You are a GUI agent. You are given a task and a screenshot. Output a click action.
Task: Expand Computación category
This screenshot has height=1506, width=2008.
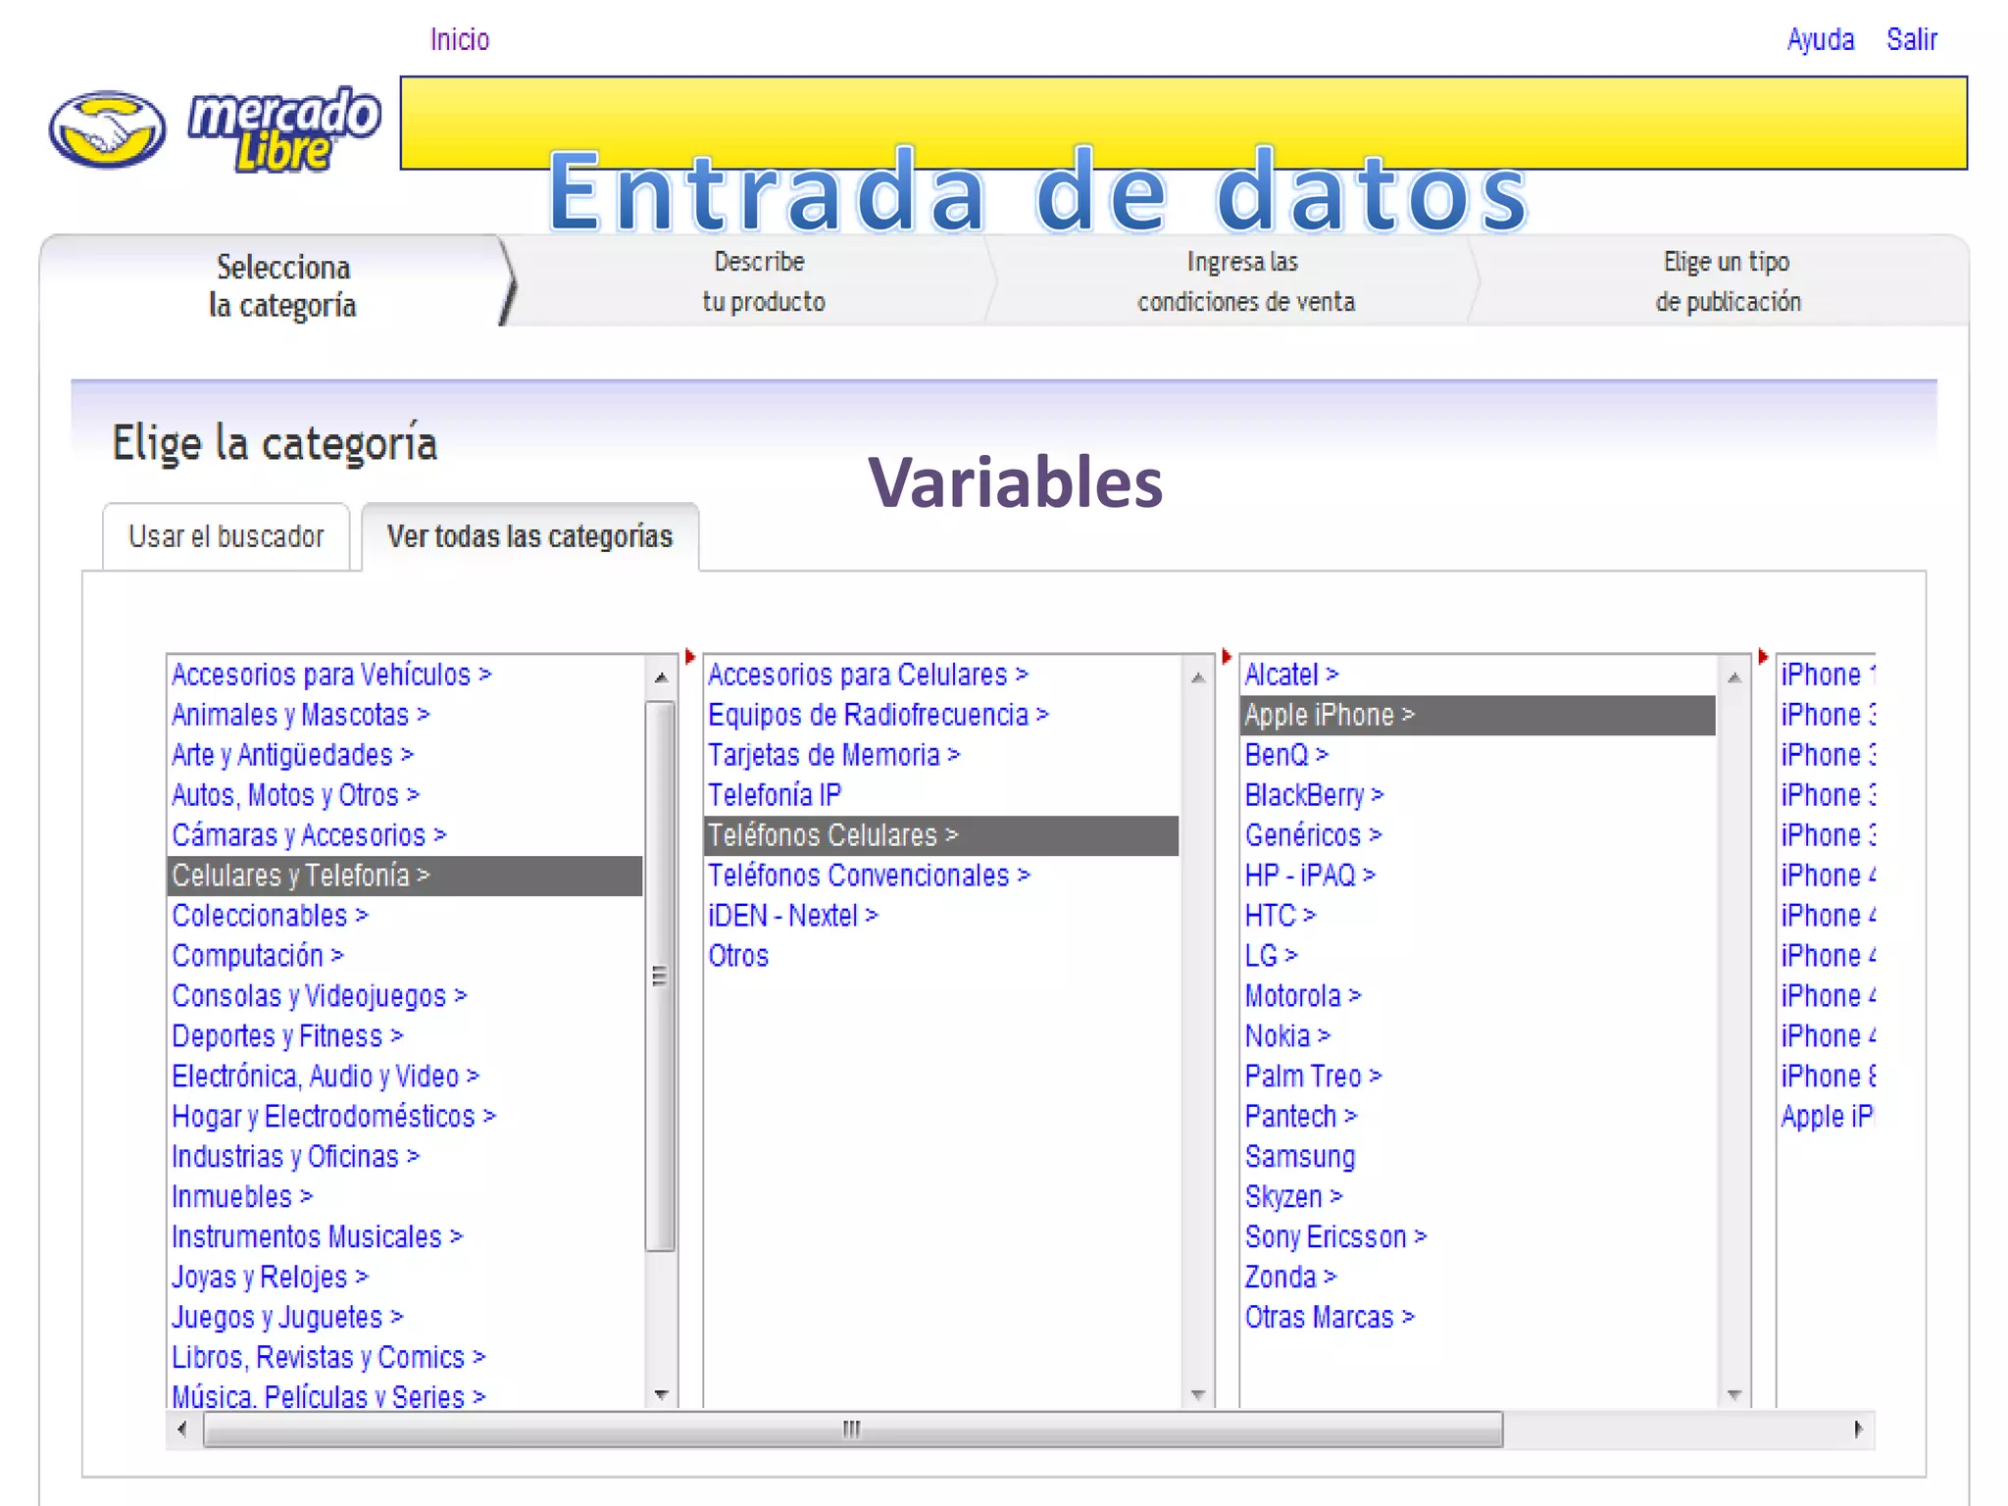point(258,956)
